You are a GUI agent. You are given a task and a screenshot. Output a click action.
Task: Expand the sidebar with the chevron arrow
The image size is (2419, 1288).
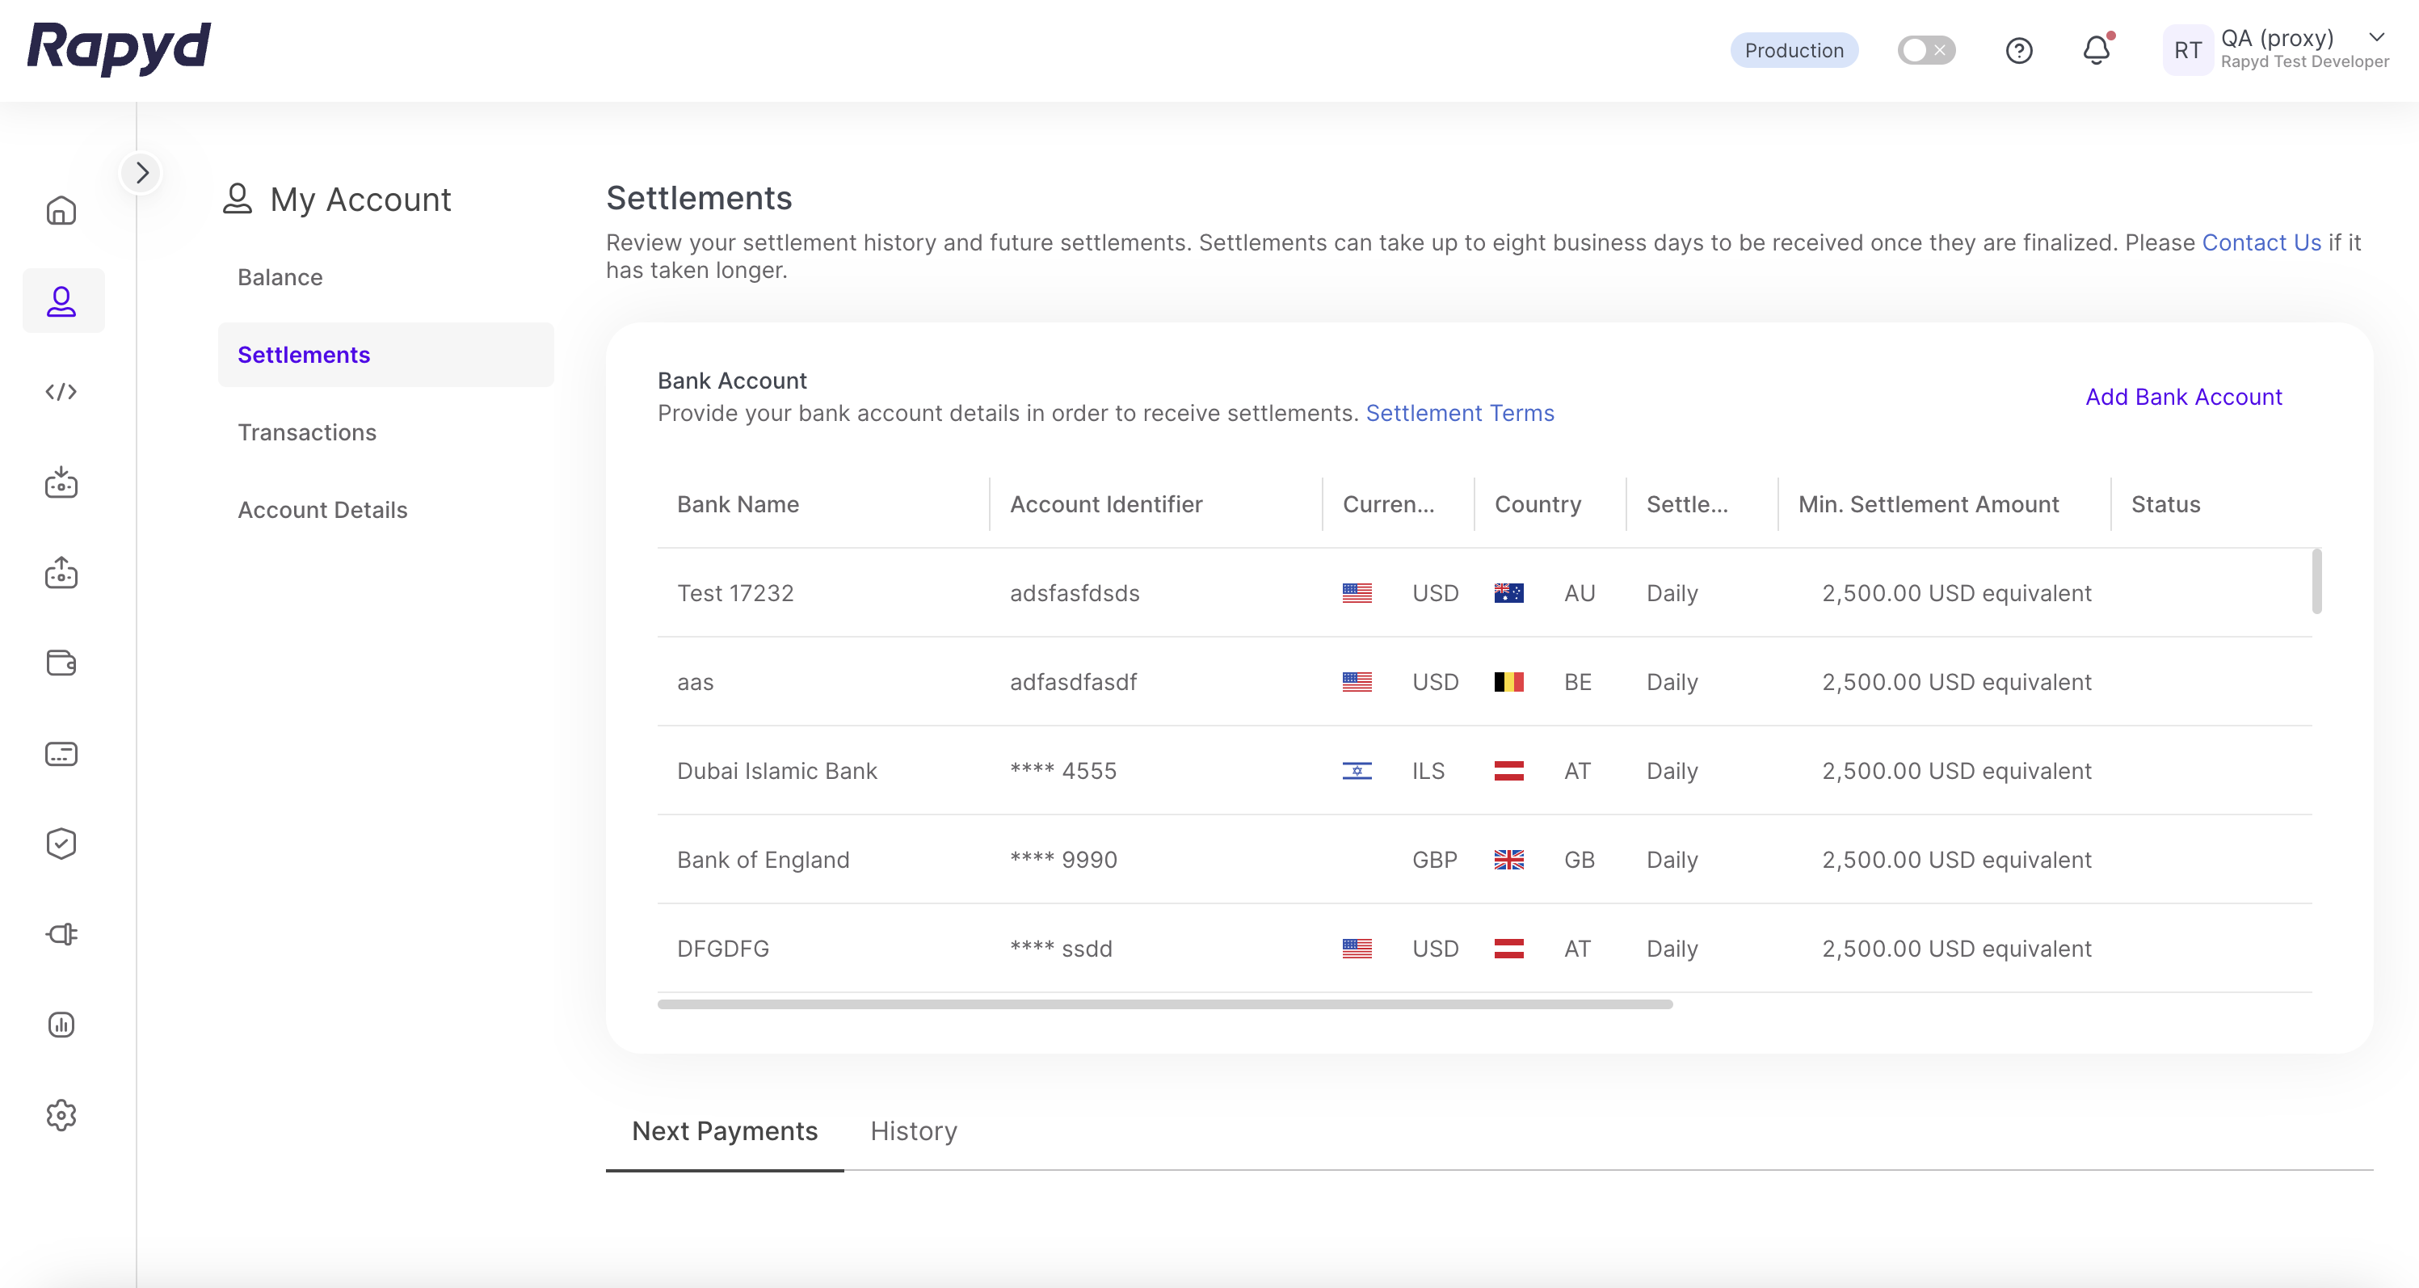coord(141,173)
